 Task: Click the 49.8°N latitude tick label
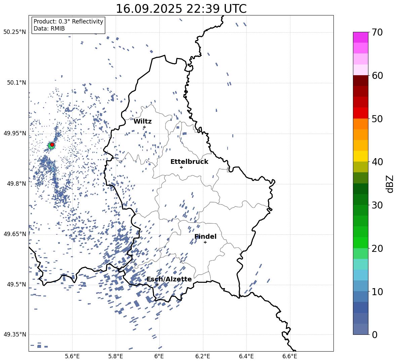pos(16,184)
